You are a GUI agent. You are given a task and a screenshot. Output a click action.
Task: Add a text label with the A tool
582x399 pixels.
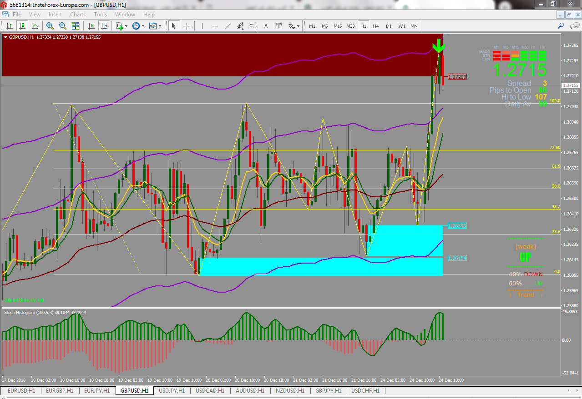(266, 26)
